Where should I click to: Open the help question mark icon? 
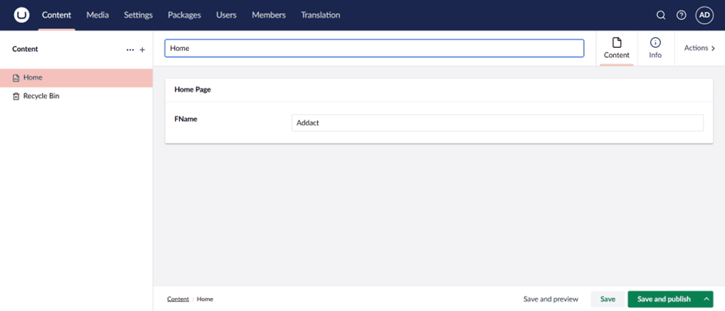click(681, 15)
